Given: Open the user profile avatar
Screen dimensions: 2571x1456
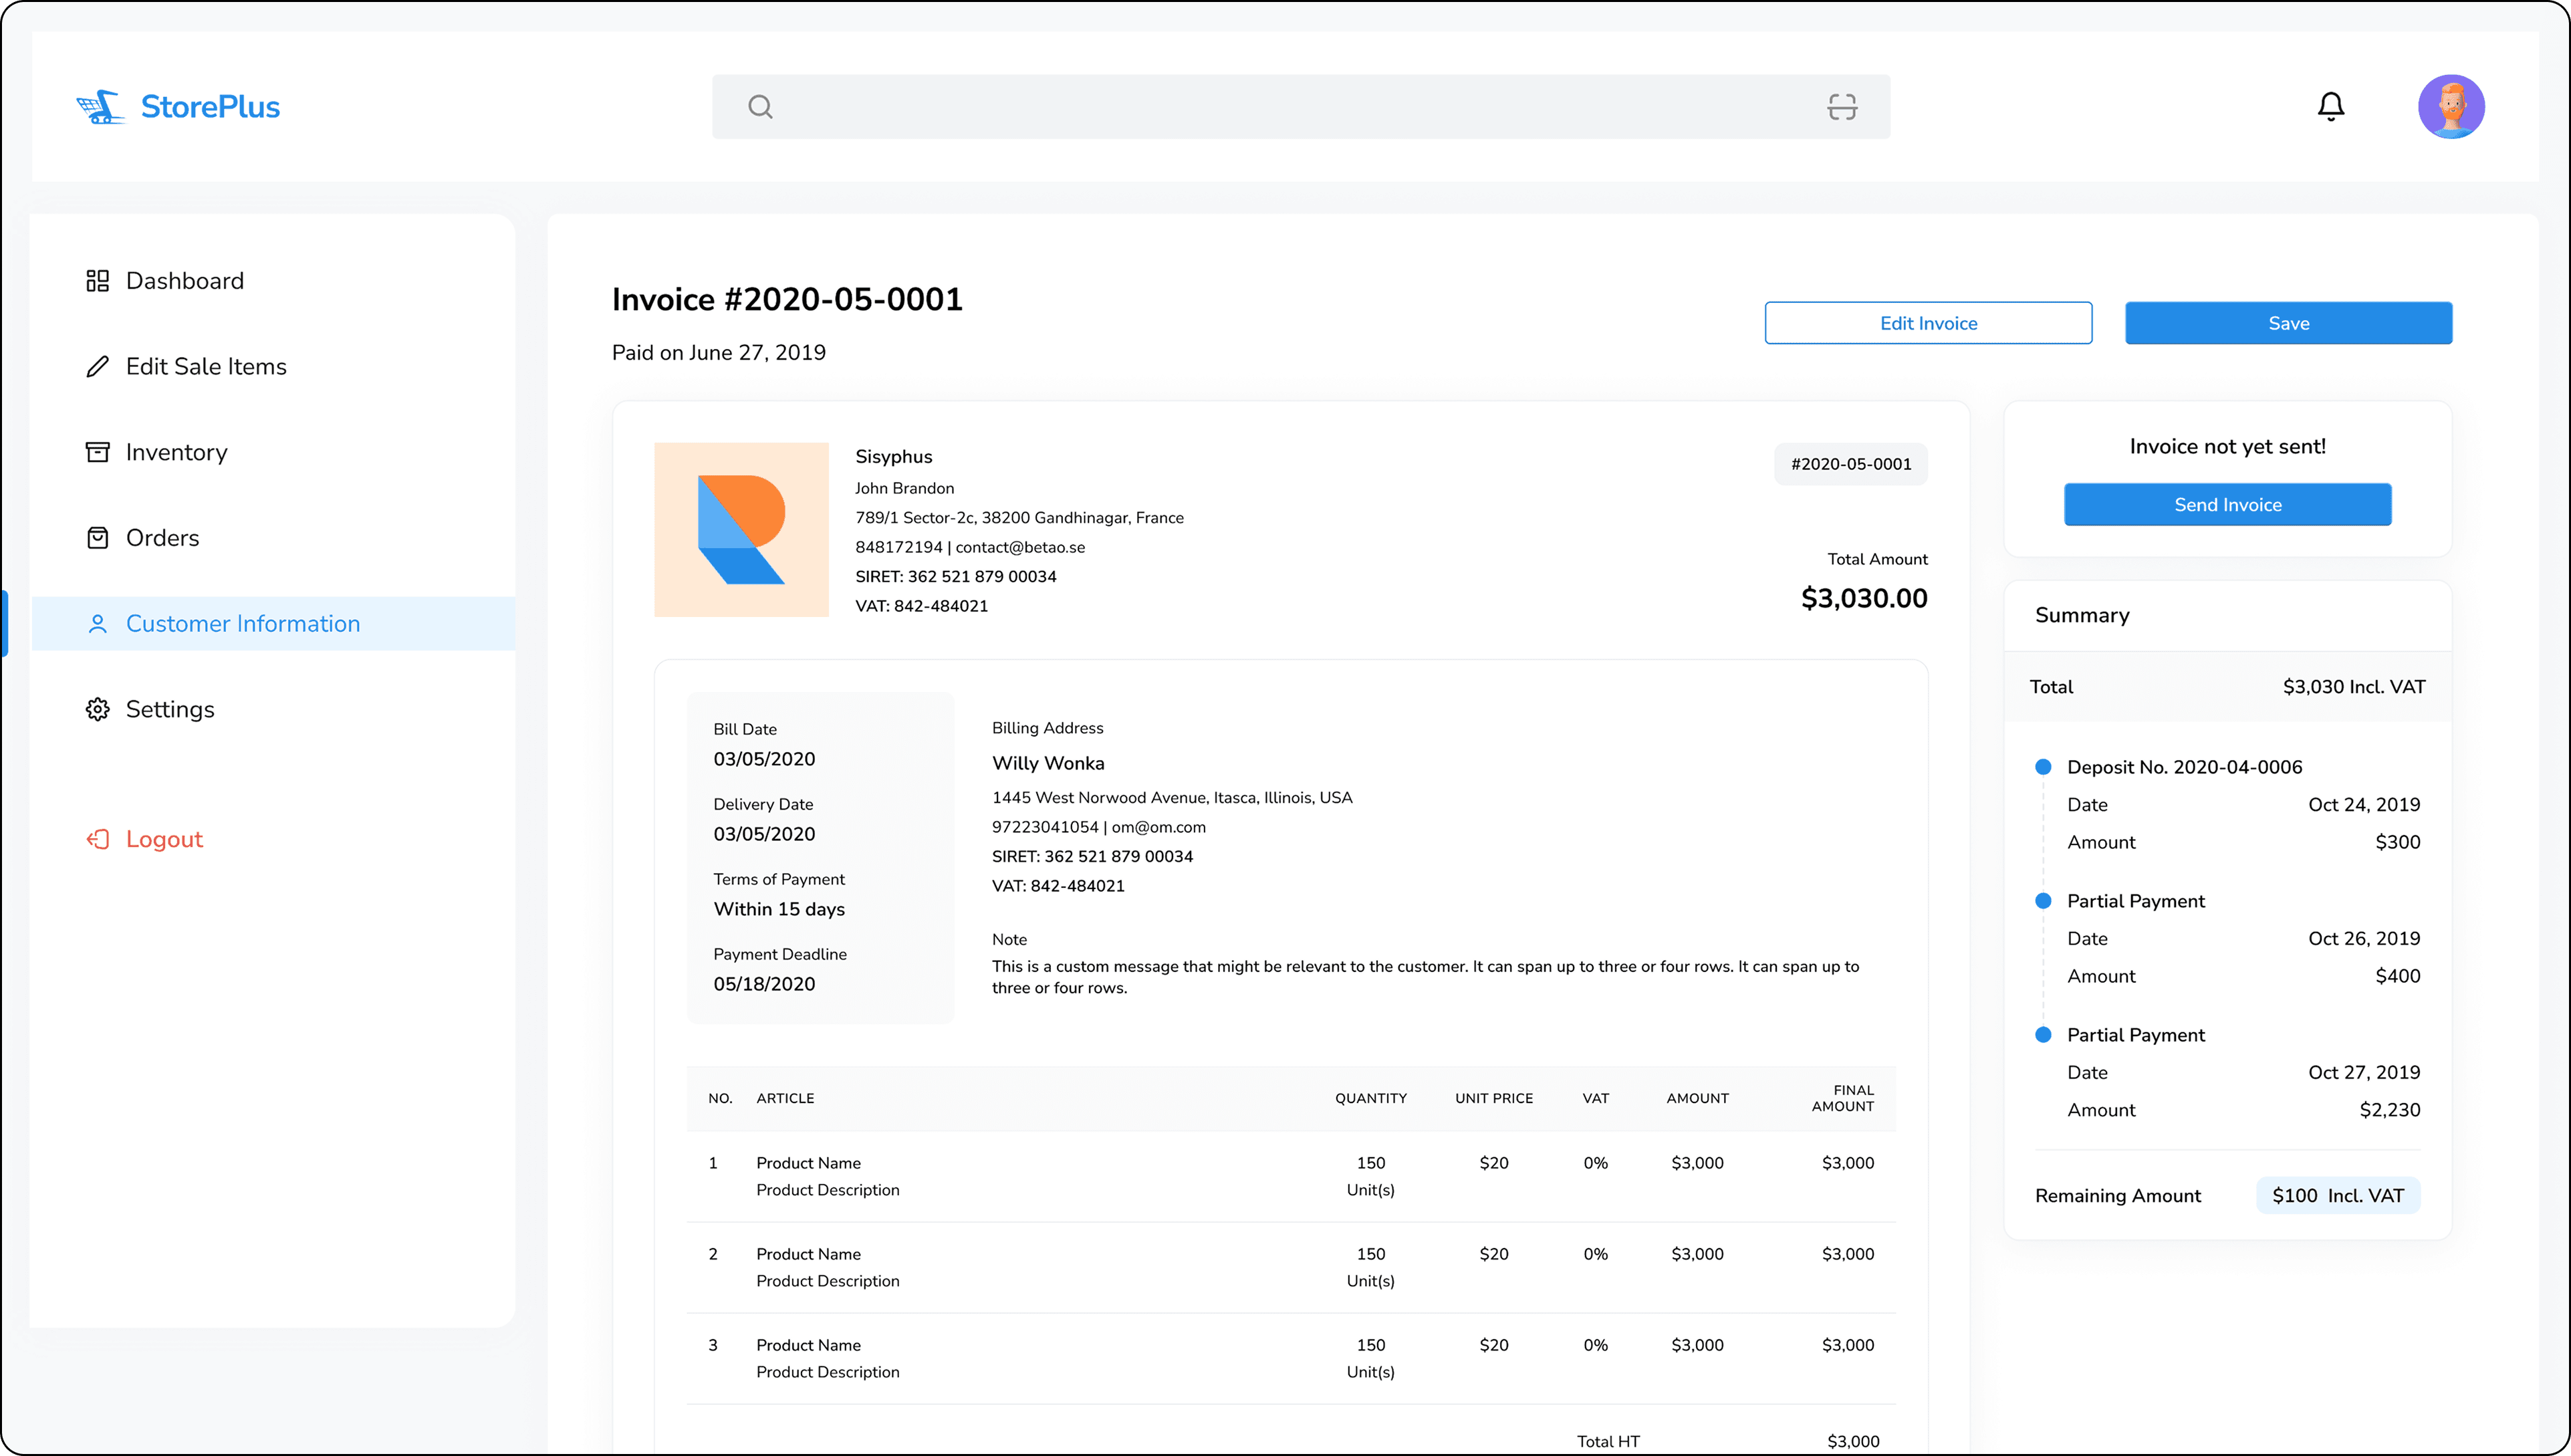Looking at the screenshot, I should click(x=2451, y=107).
